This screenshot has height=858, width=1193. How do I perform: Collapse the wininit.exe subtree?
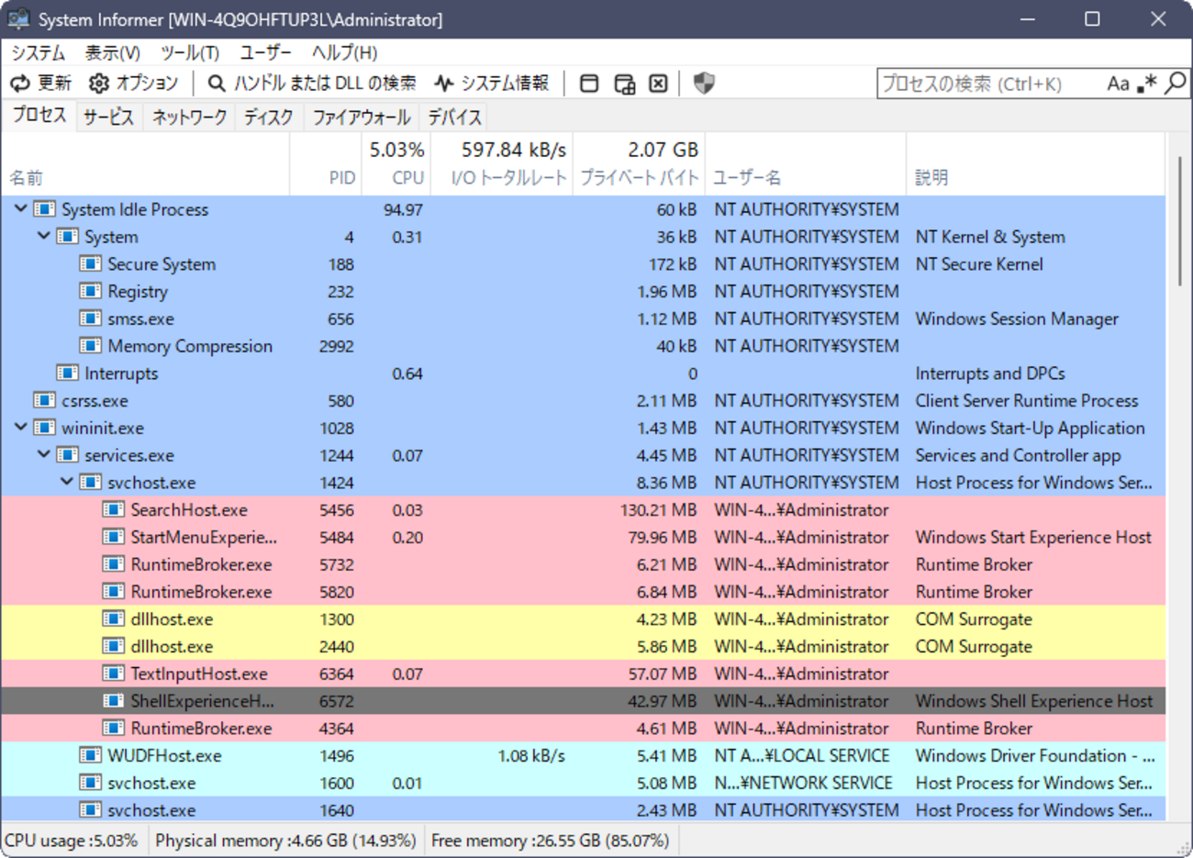coord(20,428)
